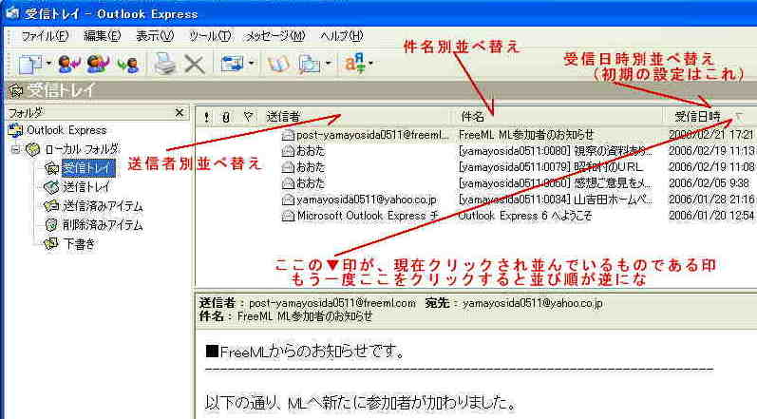
Task: Open the Send/Receive dropdown arrow
Action: [x=251, y=64]
